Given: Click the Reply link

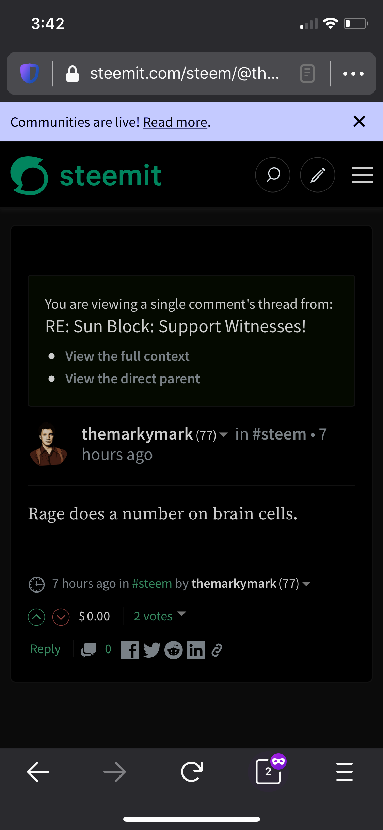Looking at the screenshot, I should click(45, 649).
